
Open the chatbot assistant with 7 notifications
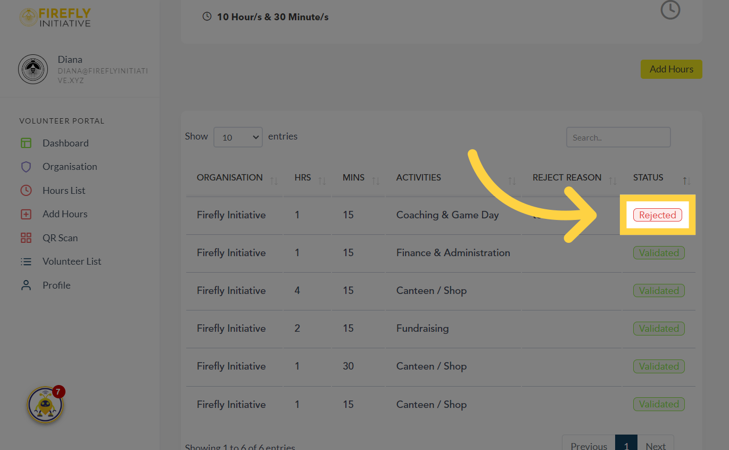coord(45,404)
